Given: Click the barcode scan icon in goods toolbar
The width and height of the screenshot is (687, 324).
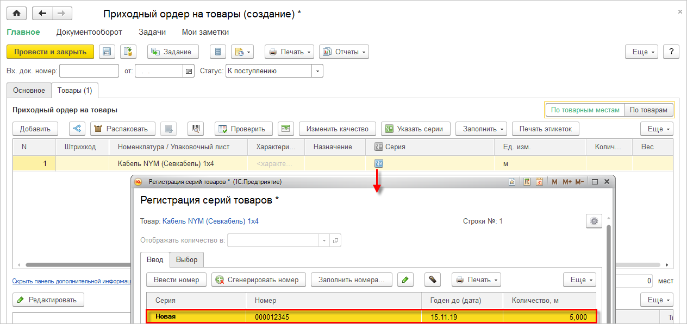Looking at the screenshot, I should tap(196, 129).
